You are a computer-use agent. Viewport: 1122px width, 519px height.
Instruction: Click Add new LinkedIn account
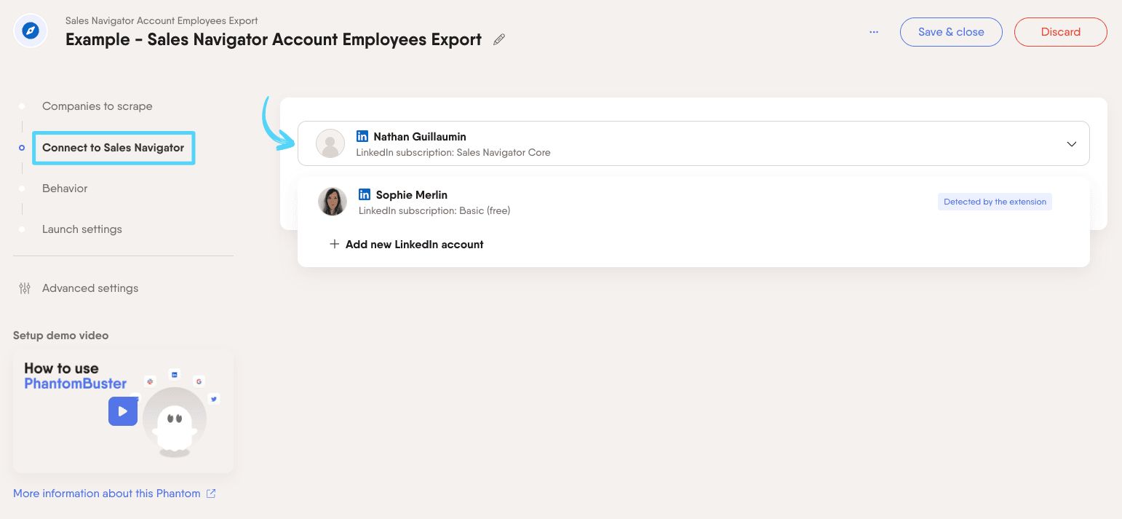[x=415, y=245]
